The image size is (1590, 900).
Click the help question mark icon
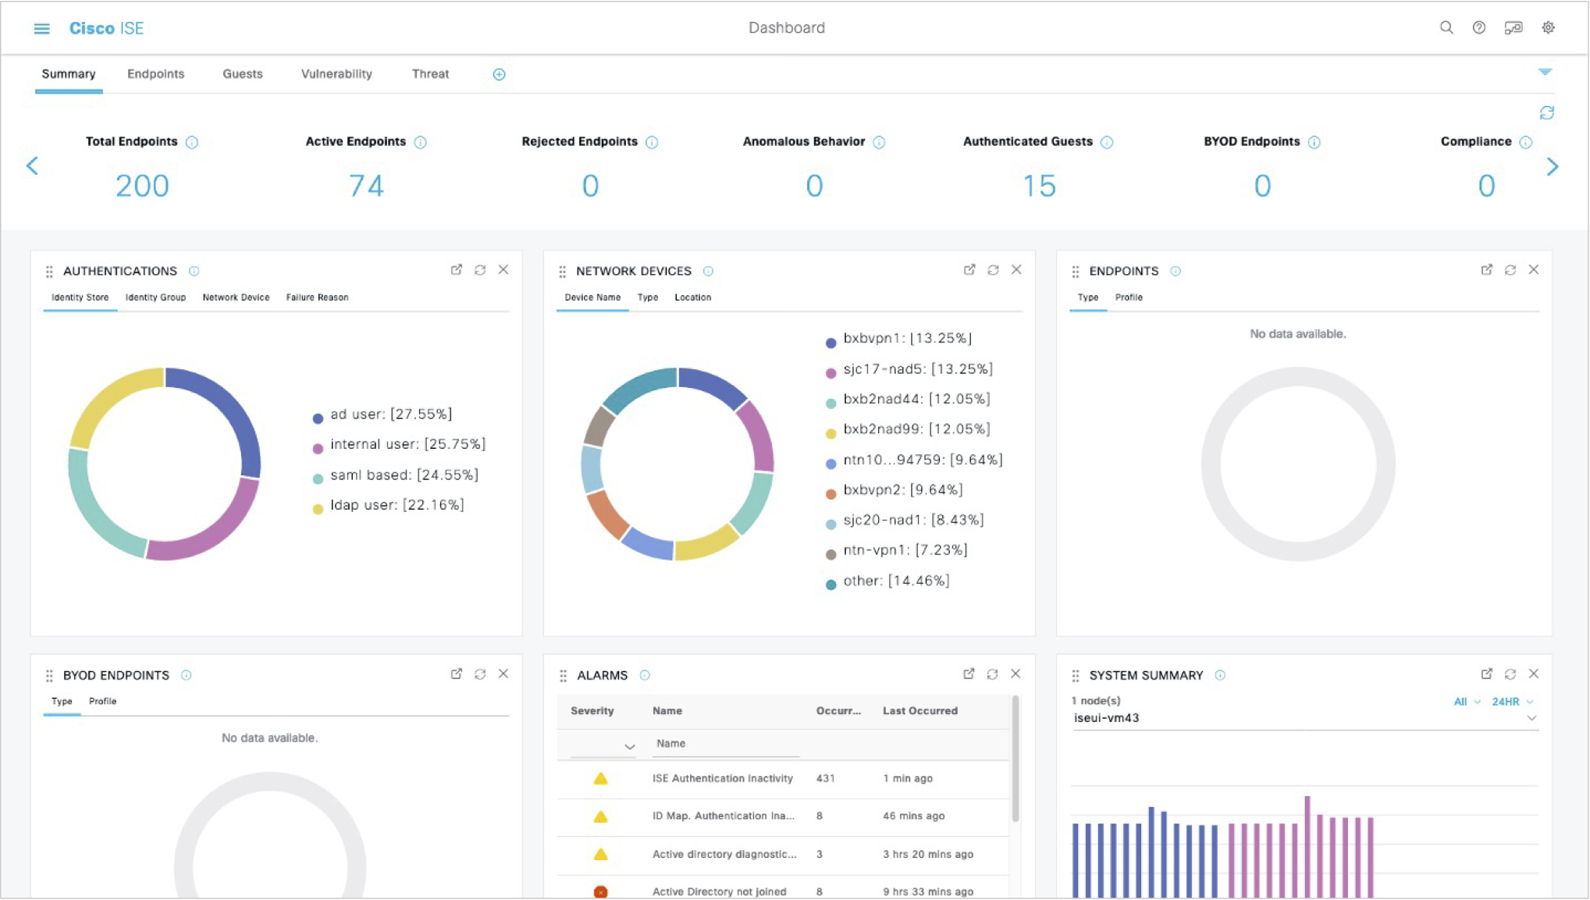point(1479,27)
